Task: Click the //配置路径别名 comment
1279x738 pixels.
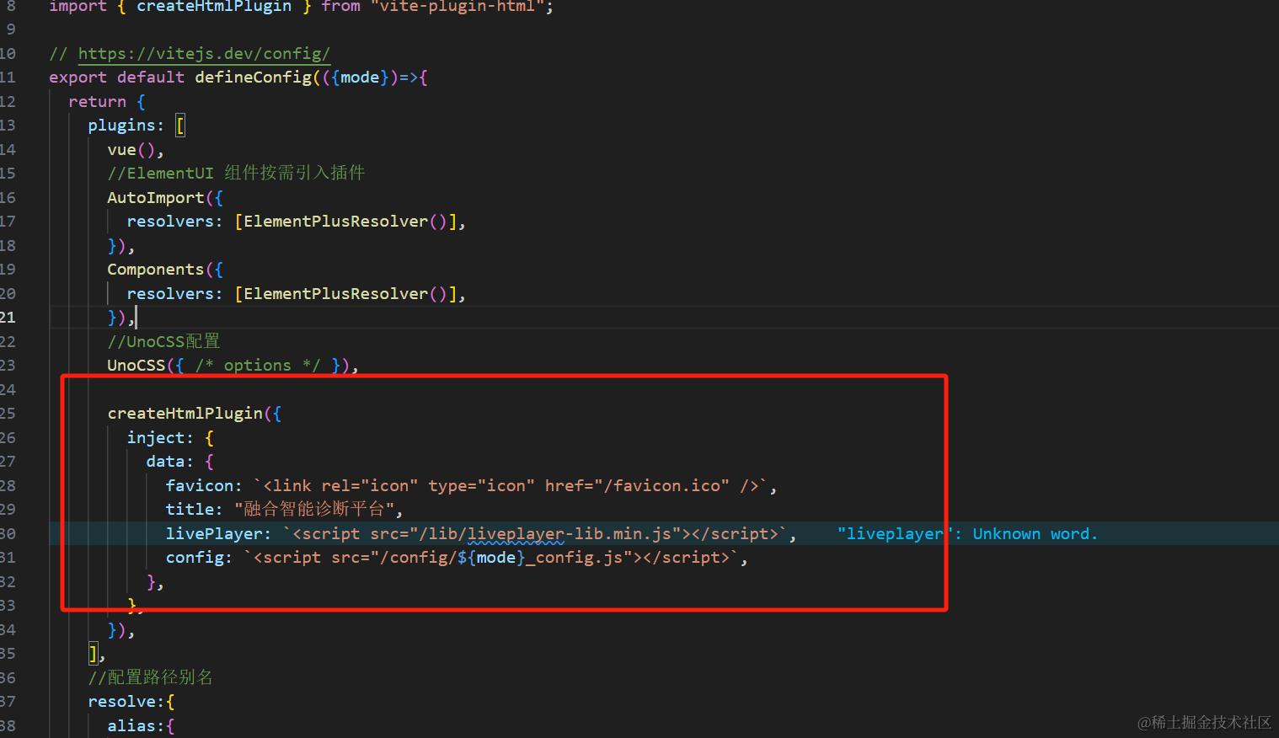Action: pyautogui.click(x=151, y=677)
